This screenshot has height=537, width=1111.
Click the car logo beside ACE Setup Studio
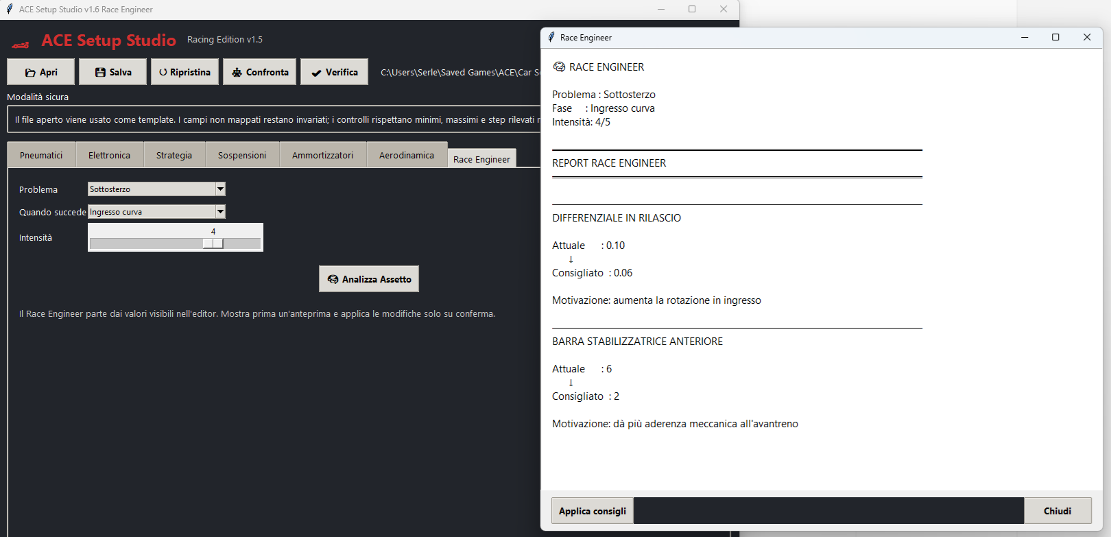coord(21,45)
